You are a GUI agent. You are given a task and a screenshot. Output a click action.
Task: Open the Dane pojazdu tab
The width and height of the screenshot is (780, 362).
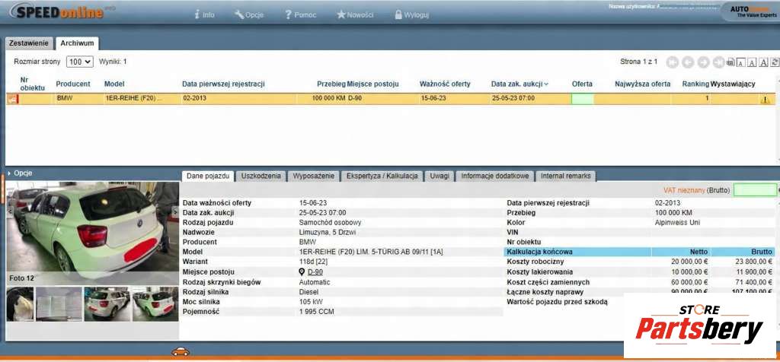pos(208,176)
